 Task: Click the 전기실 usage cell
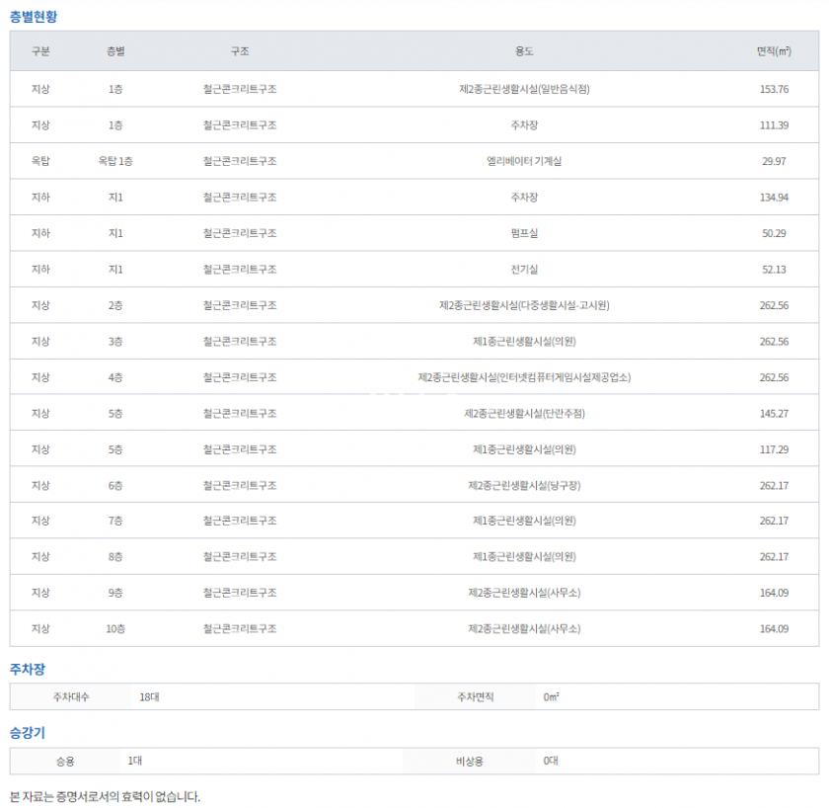click(524, 270)
